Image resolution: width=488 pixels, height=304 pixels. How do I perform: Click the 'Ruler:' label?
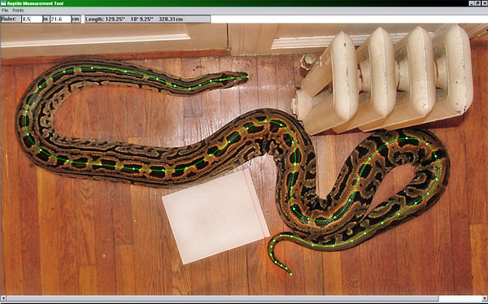(8, 19)
